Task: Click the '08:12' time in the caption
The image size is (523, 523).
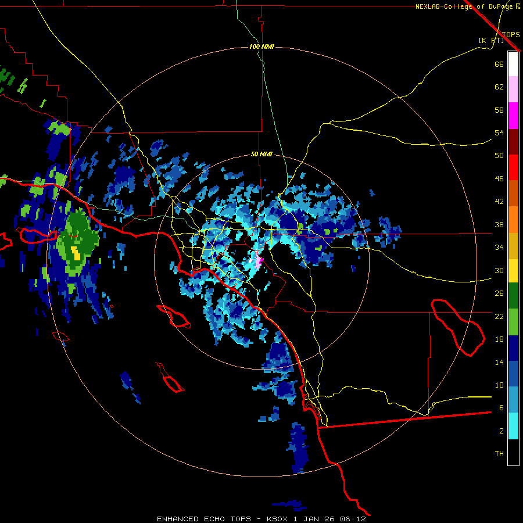Action: pyautogui.click(x=353, y=519)
